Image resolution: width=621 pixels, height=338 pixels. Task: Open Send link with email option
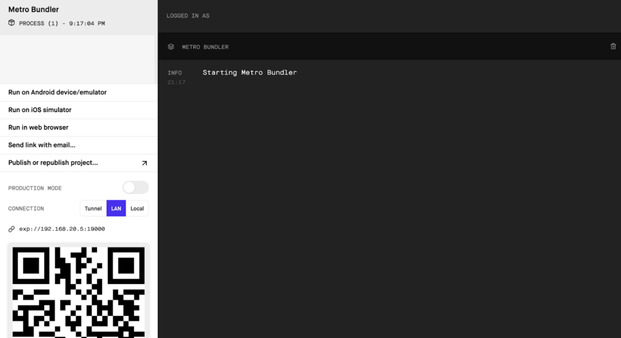point(79,145)
